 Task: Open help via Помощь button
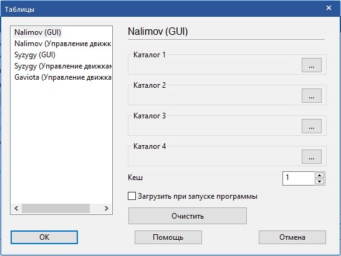pyautogui.click(x=168, y=237)
